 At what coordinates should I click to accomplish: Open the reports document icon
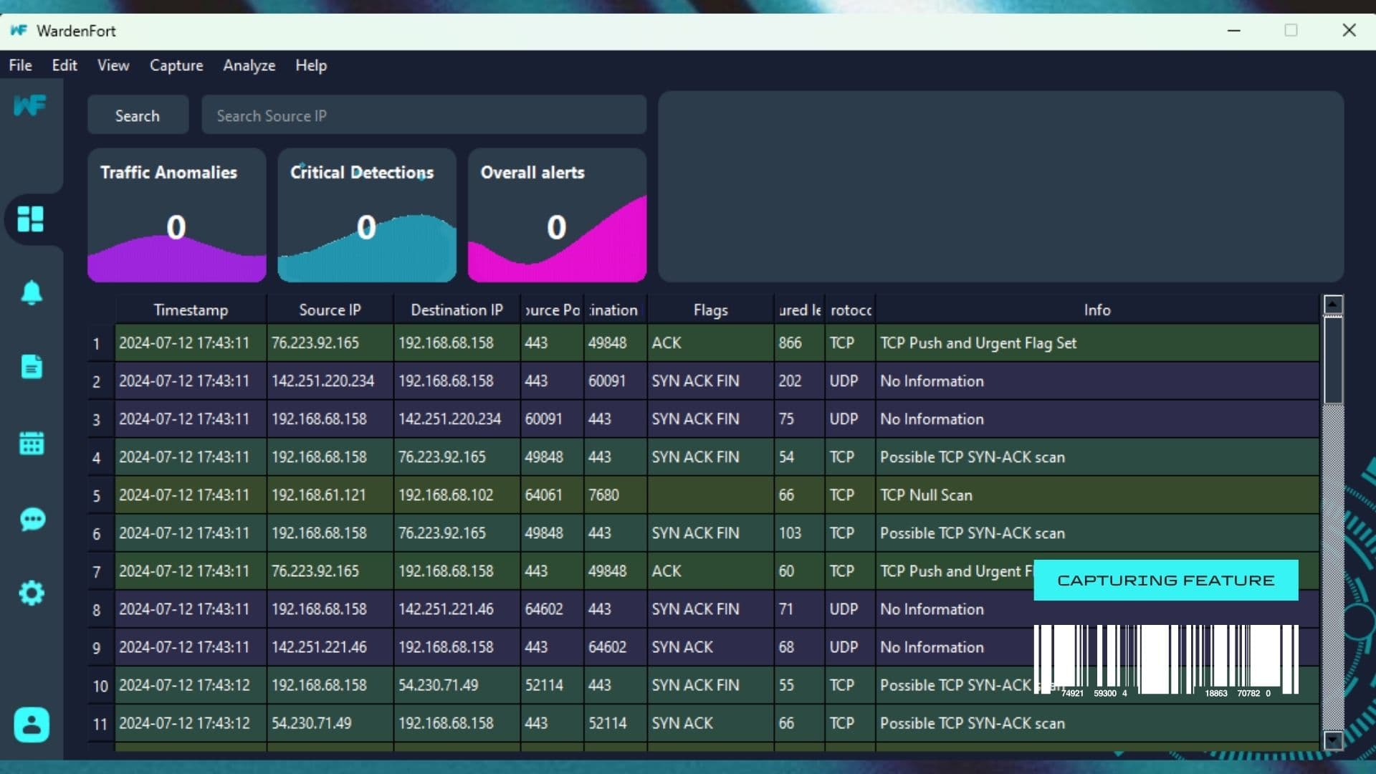[31, 366]
